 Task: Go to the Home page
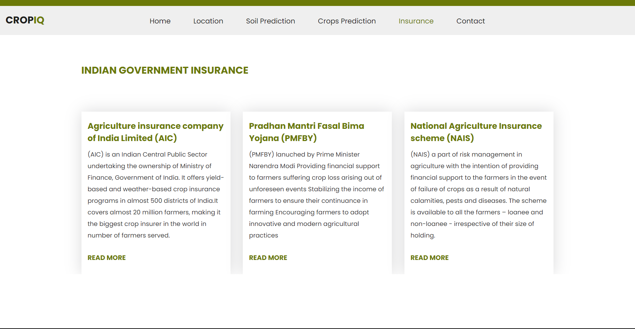tap(160, 21)
